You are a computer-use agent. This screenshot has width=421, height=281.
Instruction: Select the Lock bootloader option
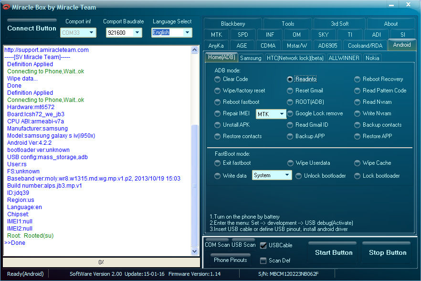pyautogui.click(x=377, y=176)
